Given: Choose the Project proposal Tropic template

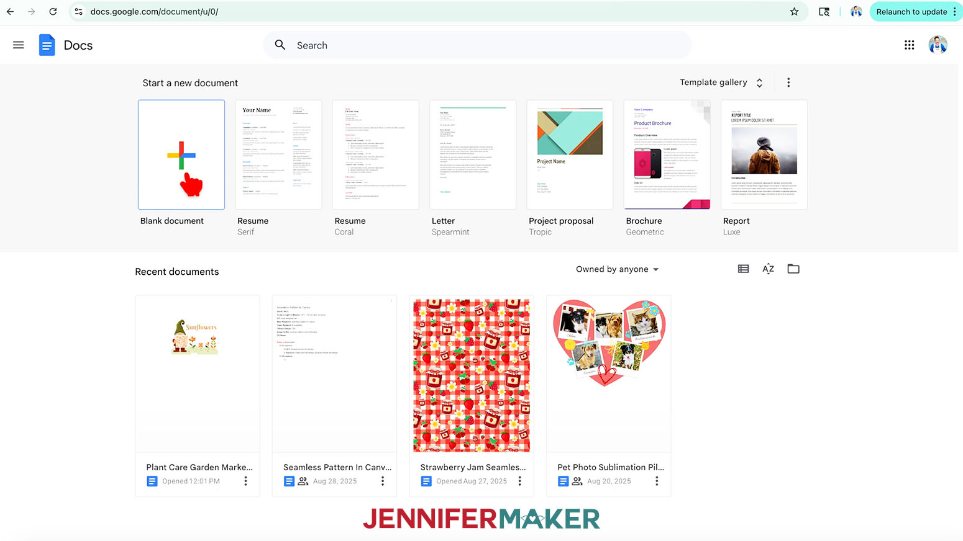Looking at the screenshot, I should tap(570, 154).
